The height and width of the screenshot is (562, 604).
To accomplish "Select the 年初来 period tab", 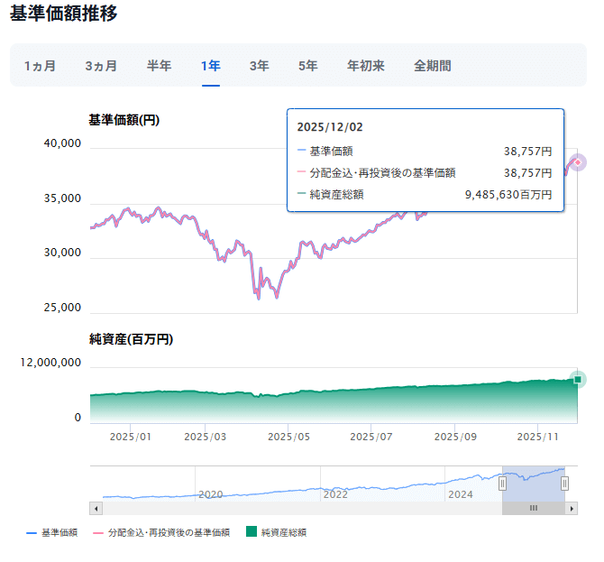I will click(x=366, y=66).
